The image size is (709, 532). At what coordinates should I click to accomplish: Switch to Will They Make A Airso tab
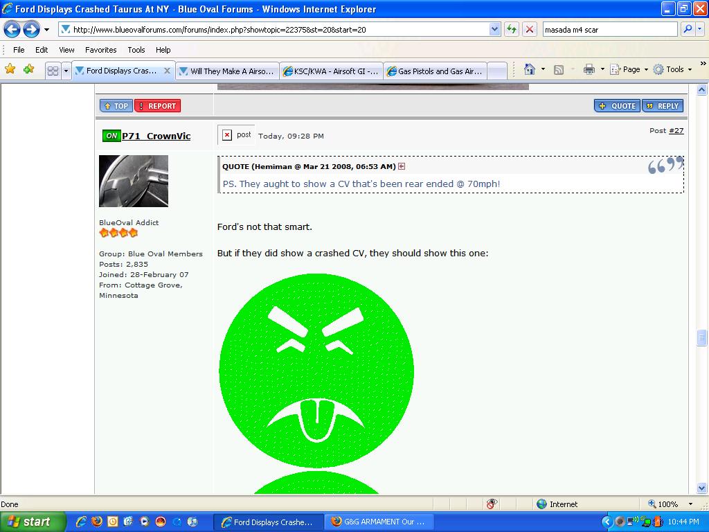pos(227,71)
